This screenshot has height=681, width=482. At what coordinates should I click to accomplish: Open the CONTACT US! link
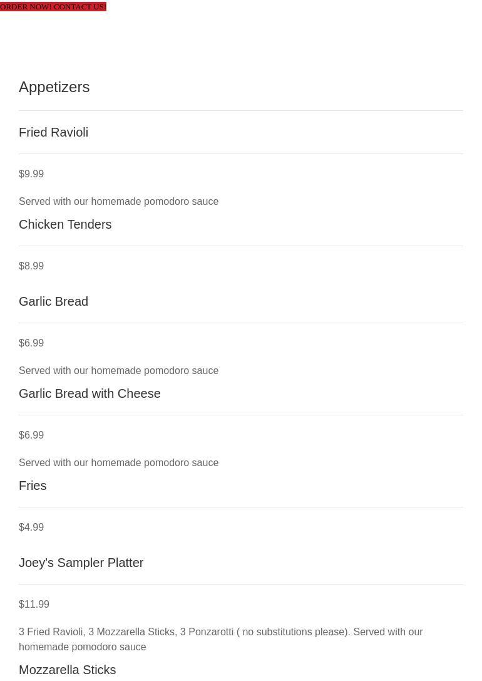pyautogui.click(x=80, y=7)
